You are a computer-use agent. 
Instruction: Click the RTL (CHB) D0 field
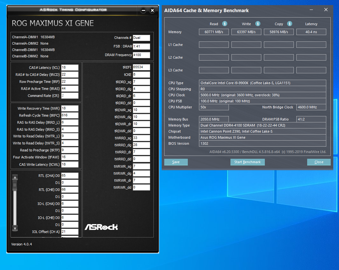tap(70, 190)
